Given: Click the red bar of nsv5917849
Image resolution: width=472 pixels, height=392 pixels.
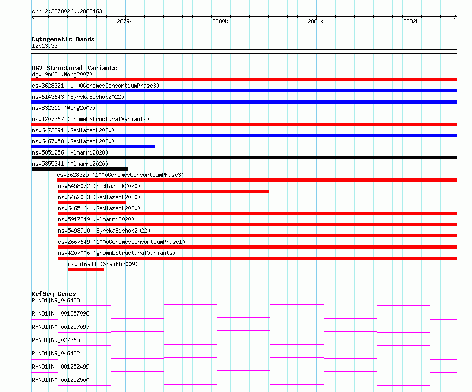Looking at the screenshot, I should point(257,225).
